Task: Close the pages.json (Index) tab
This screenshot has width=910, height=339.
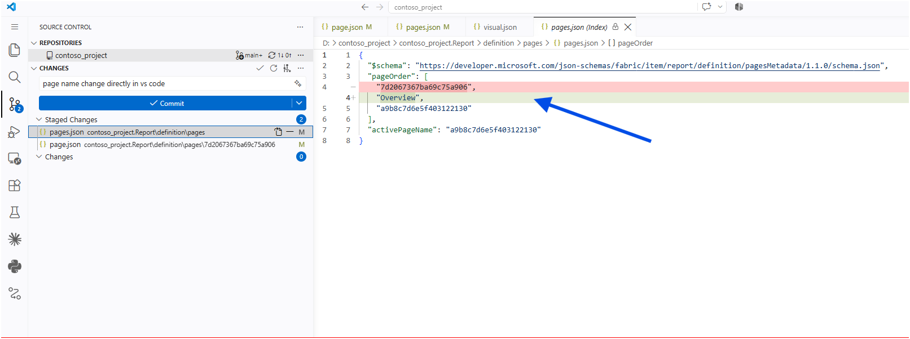Action: coord(628,27)
